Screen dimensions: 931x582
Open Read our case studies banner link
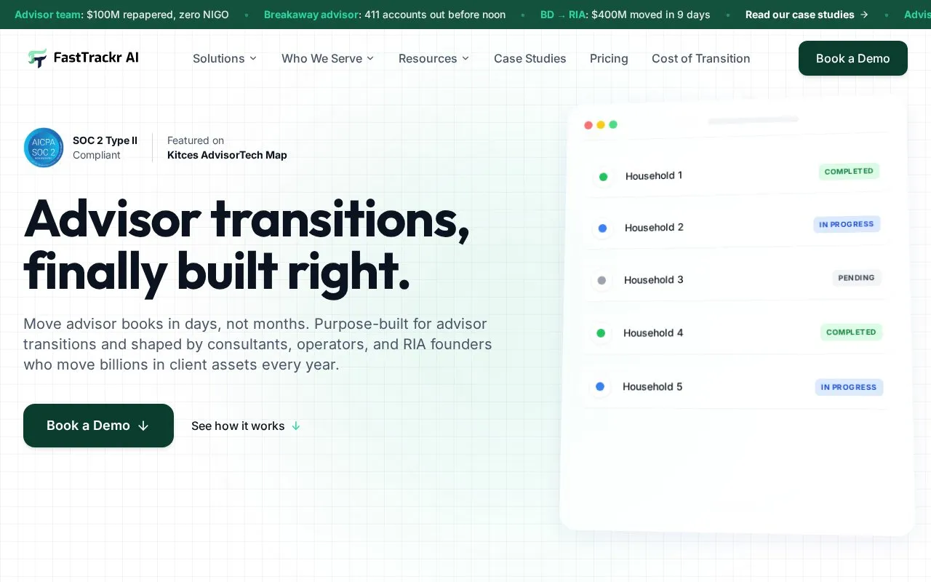point(807,15)
